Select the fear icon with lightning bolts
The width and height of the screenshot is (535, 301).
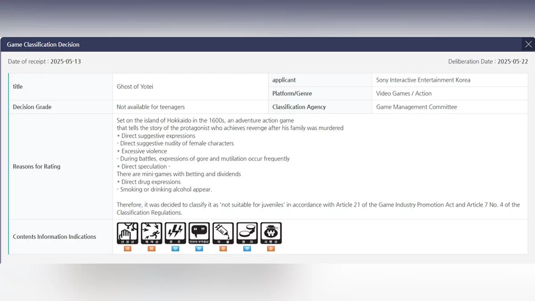tap(175, 233)
